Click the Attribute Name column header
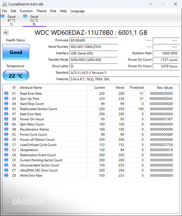This screenshot has width=182, height=216. [x=53, y=88]
